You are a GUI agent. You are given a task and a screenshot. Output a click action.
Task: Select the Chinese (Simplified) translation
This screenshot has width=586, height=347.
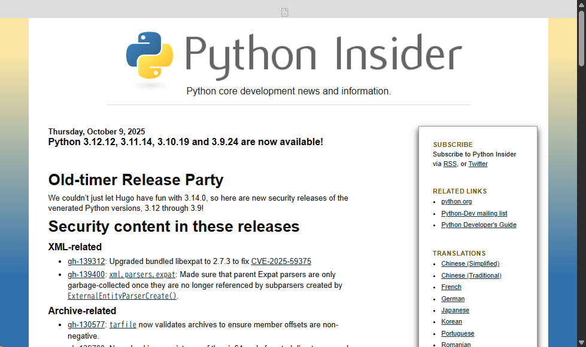click(470, 263)
